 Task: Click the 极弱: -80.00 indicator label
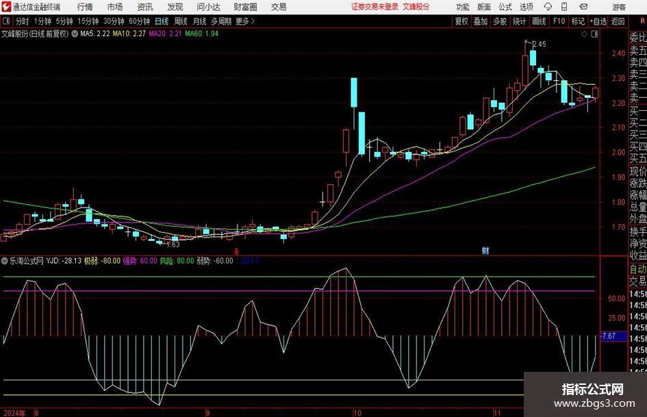point(102,261)
